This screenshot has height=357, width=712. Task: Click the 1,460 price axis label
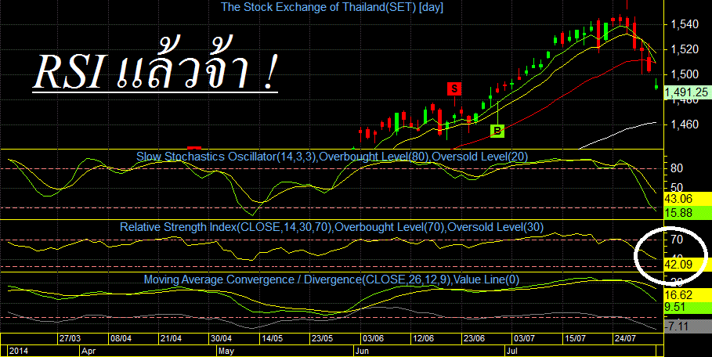point(683,124)
